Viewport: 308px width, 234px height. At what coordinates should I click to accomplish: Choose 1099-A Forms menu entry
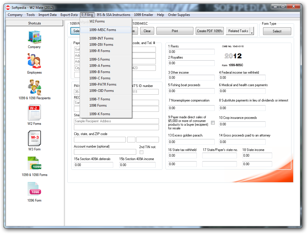[106, 66]
